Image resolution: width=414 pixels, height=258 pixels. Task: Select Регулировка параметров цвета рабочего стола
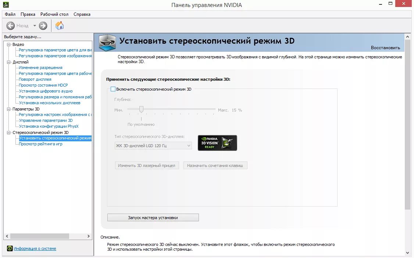pyautogui.click(x=55, y=73)
